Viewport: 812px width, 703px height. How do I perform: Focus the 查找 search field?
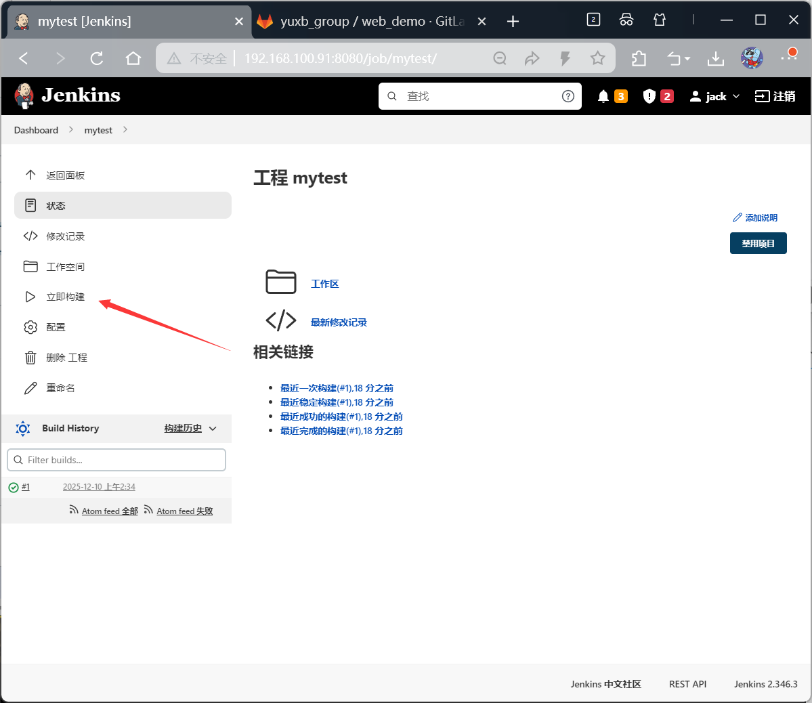tap(479, 96)
